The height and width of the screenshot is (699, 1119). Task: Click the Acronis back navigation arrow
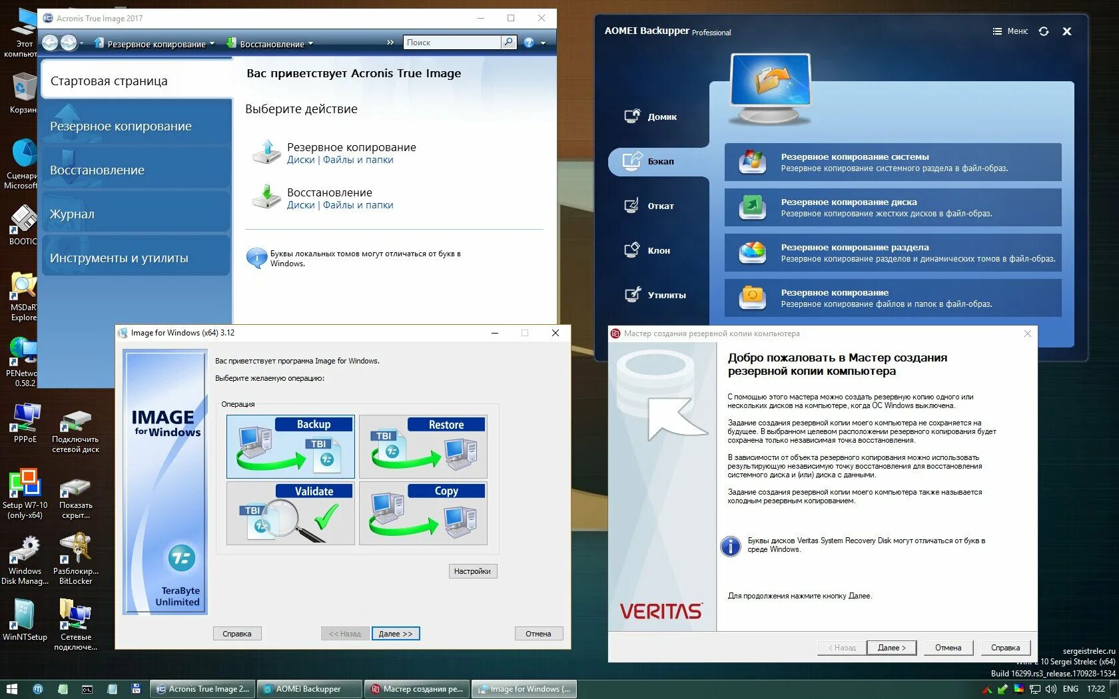pyautogui.click(x=50, y=43)
